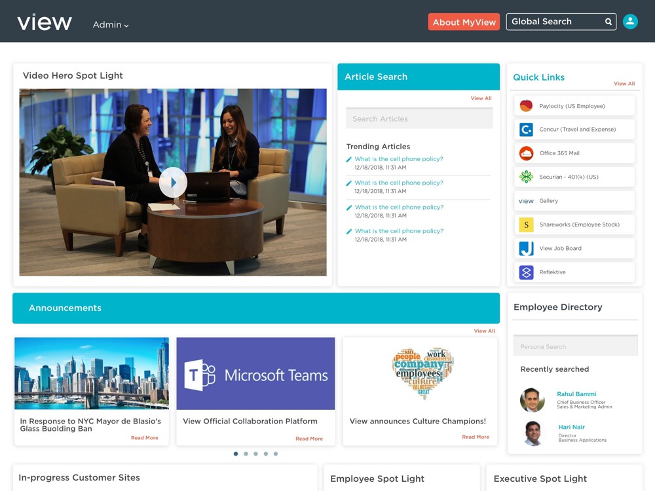This screenshot has width=655, height=491.
Task: Click Executive Spot Light heading
Action: point(540,479)
